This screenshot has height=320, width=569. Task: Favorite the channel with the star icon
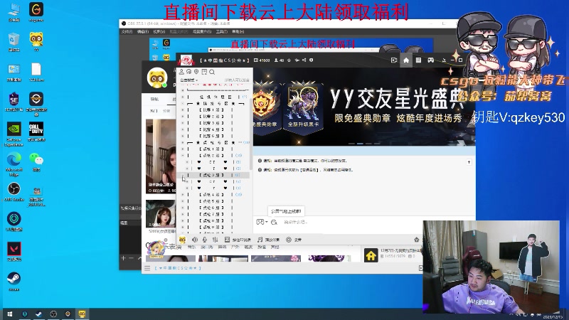289,60
